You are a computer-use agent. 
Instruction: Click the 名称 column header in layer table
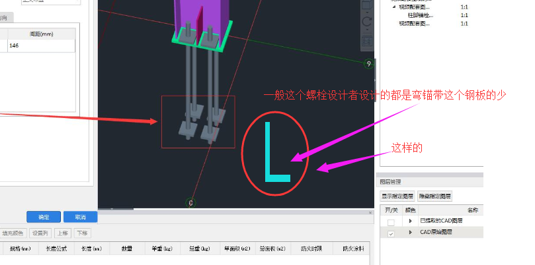click(473, 210)
